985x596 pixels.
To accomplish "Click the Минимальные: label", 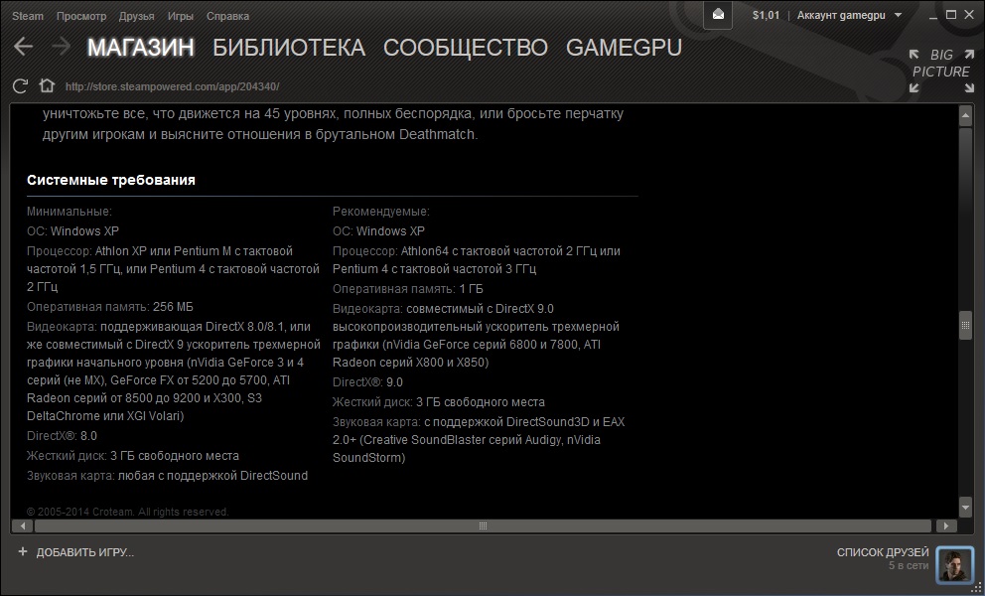I will click(x=70, y=212).
